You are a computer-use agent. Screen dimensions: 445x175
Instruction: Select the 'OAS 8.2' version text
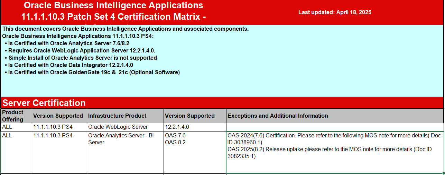click(175, 143)
